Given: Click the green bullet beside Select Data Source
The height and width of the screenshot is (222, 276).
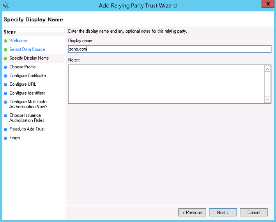Looking at the screenshot, I should tap(5, 50).
